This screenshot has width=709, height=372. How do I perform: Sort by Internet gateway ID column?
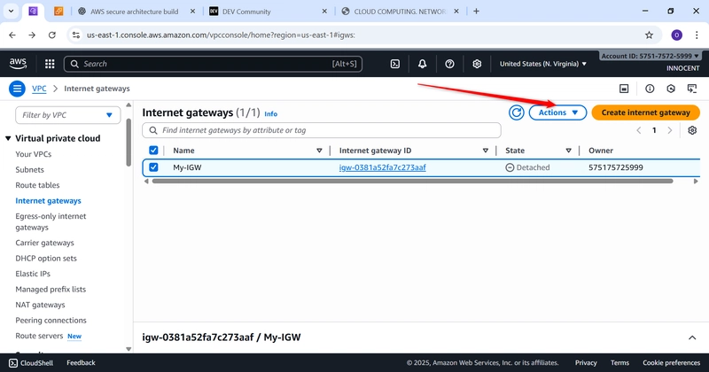(x=486, y=151)
